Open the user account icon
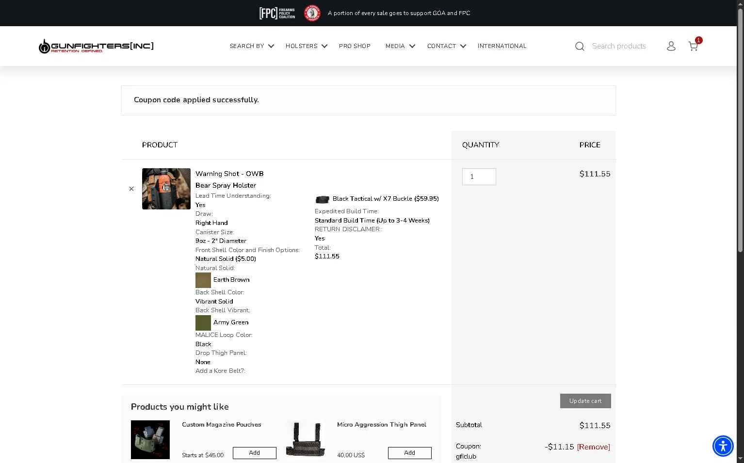This screenshot has height=463, width=744. (x=671, y=46)
